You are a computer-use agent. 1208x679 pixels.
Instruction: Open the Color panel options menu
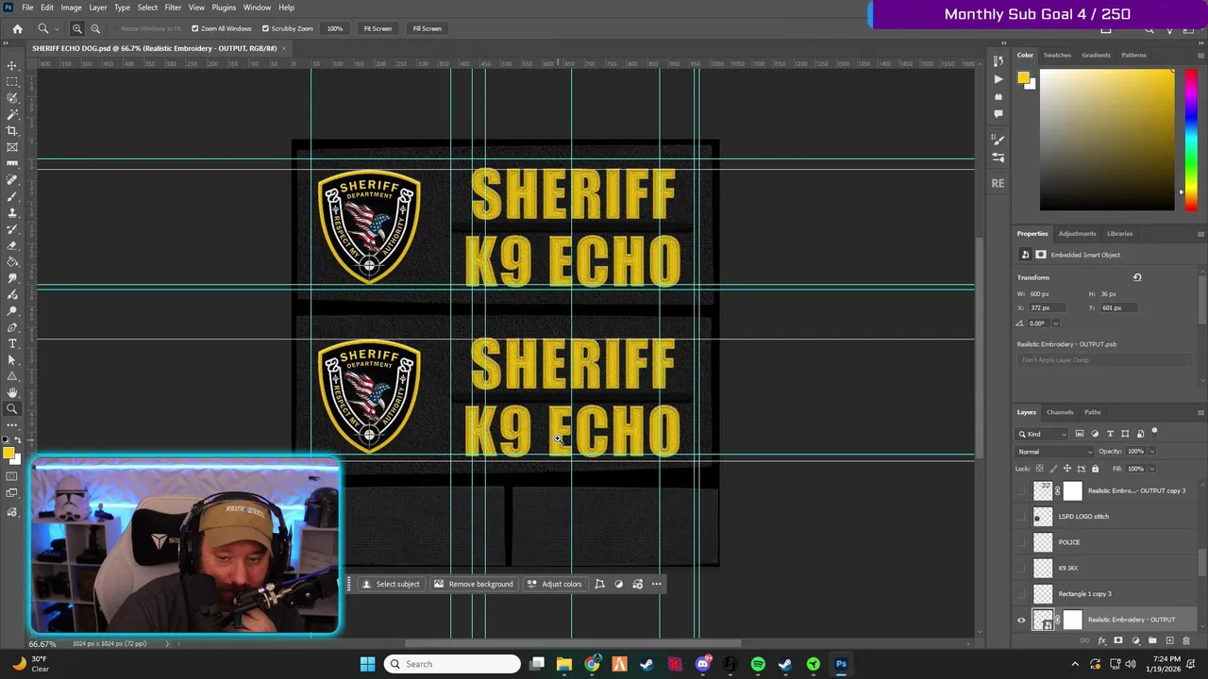pyautogui.click(x=1200, y=55)
